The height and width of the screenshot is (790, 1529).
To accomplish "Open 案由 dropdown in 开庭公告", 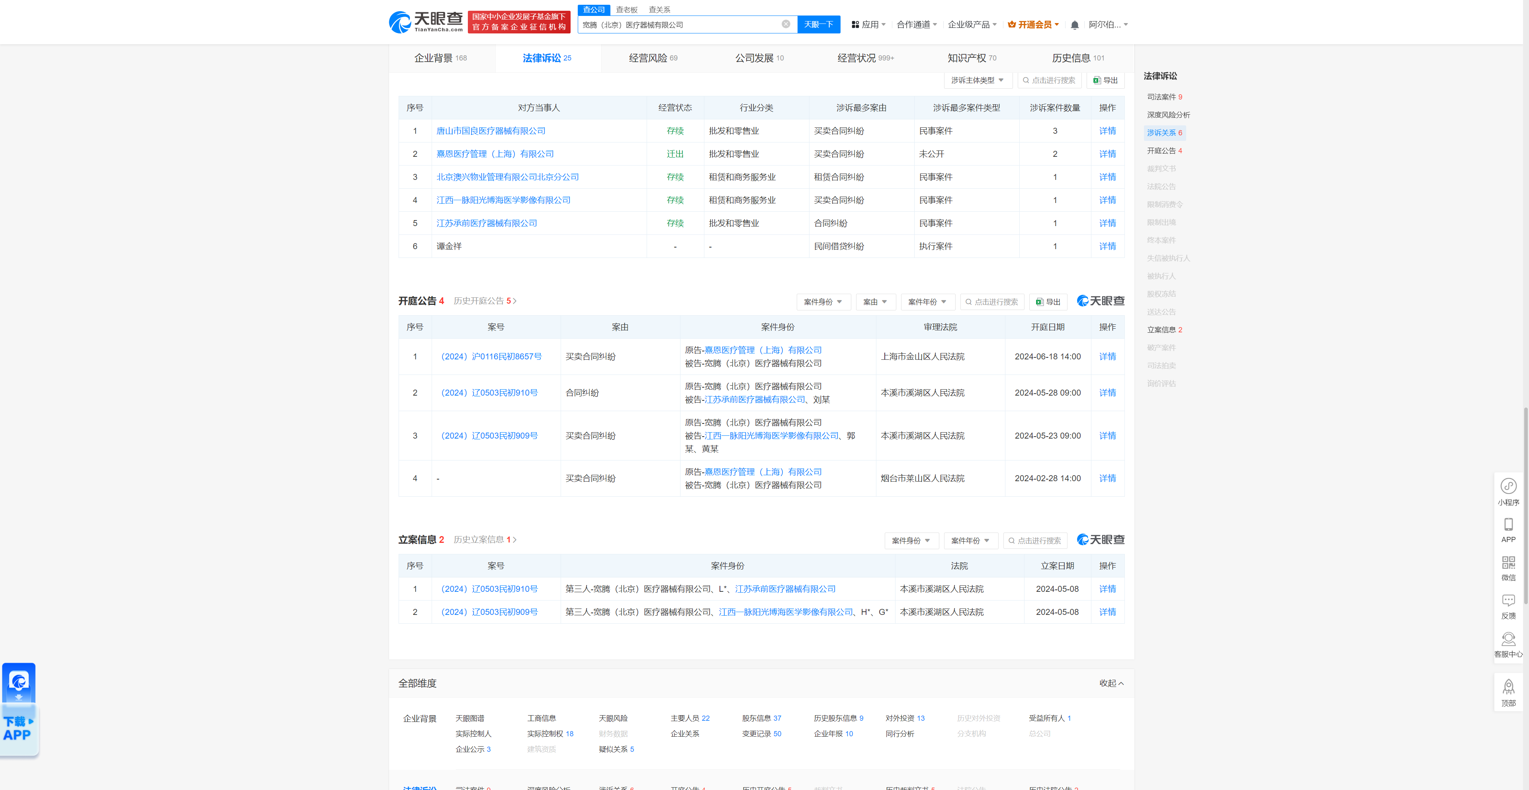I will [876, 302].
